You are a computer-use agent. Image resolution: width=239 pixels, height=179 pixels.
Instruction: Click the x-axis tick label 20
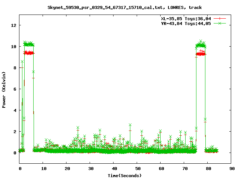67,169
